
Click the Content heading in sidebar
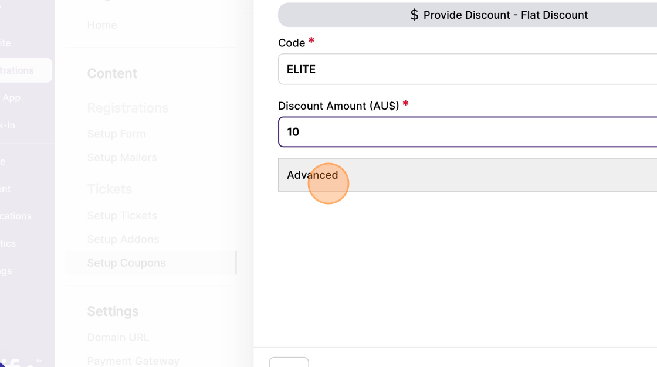(x=112, y=74)
